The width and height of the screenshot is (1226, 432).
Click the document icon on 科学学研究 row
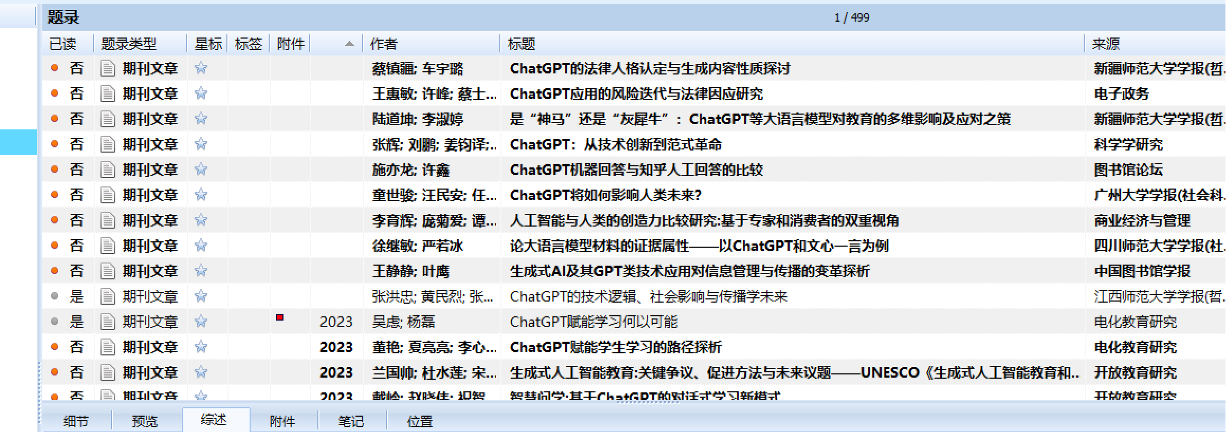coord(108,144)
